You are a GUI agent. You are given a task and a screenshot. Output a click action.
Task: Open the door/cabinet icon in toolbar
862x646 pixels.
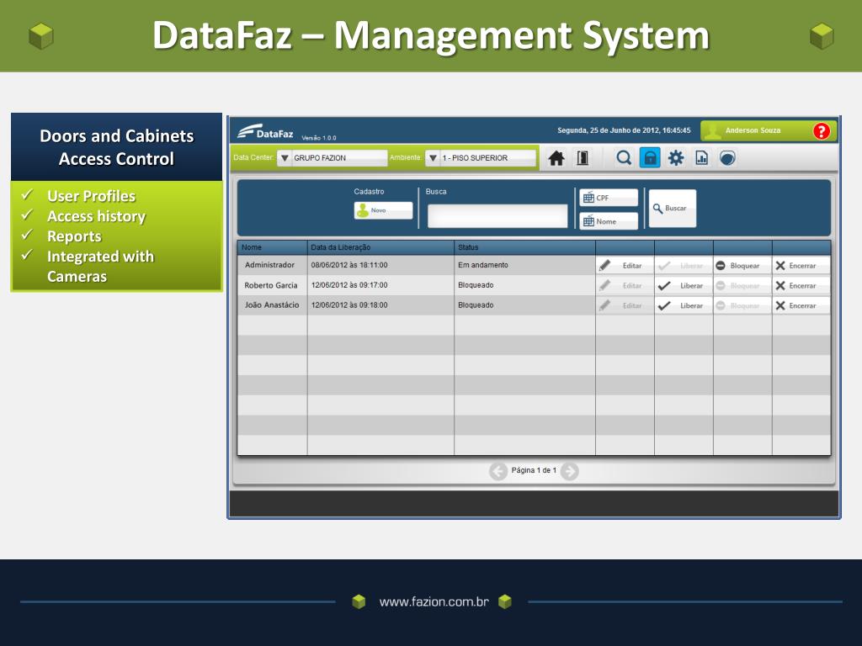[583, 158]
